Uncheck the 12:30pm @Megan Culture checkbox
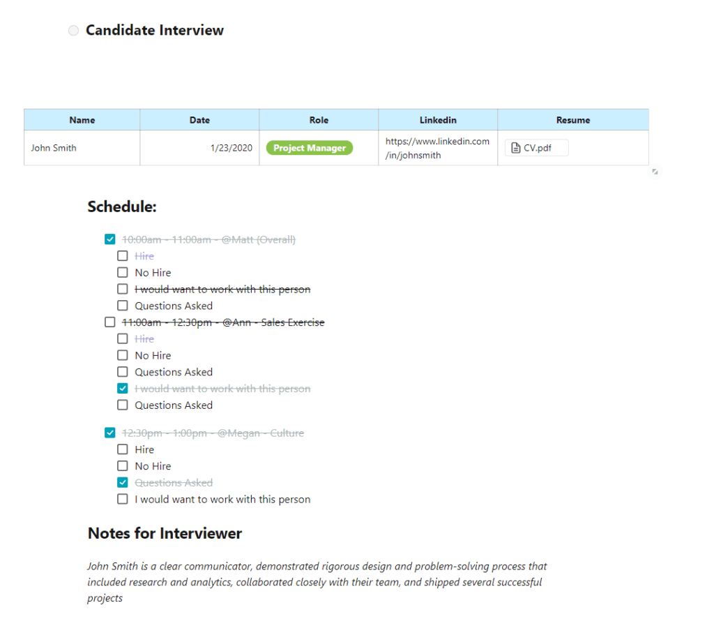The width and height of the screenshot is (714, 642). pos(109,433)
